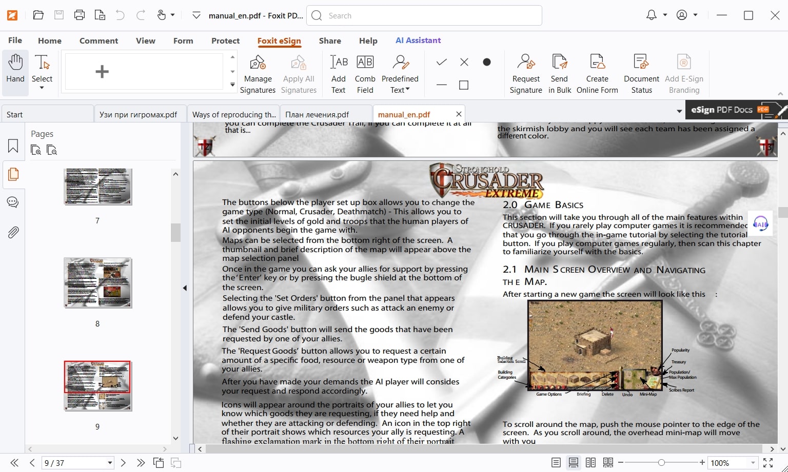Select the filled dot stamp
The height and width of the screenshot is (472, 788).
(x=487, y=62)
